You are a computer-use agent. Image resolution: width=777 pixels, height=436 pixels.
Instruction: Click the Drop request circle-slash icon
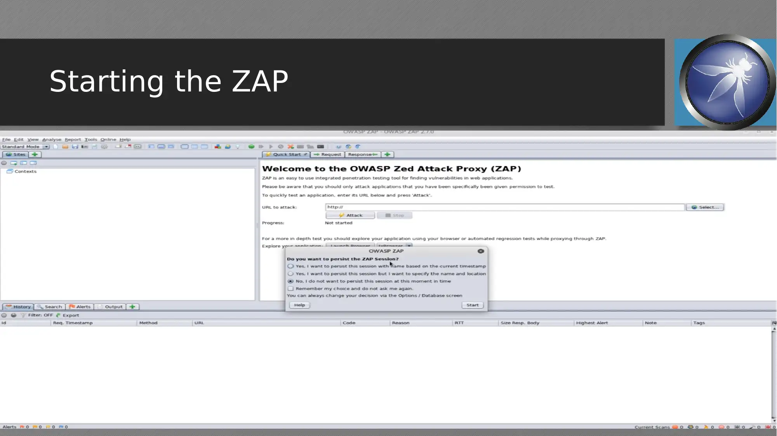[x=280, y=146]
